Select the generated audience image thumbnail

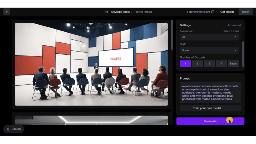tap(91, 64)
